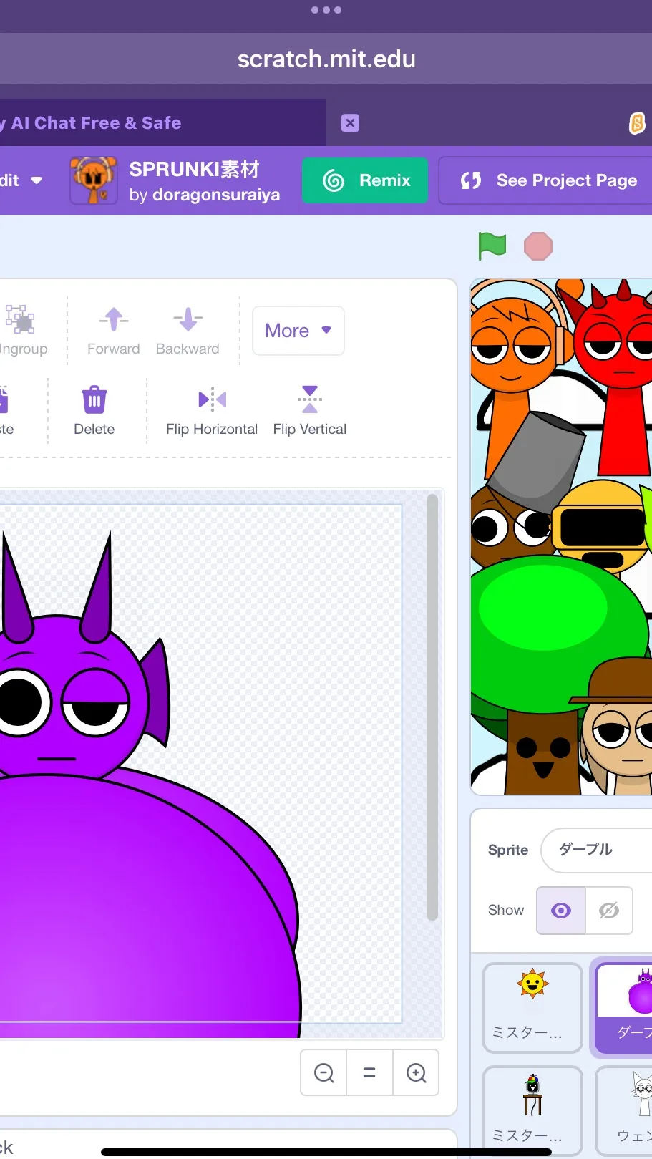652x1159 pixels.
Task: Click the SPRUNKI素材 project title
Action: pos(194,170)
